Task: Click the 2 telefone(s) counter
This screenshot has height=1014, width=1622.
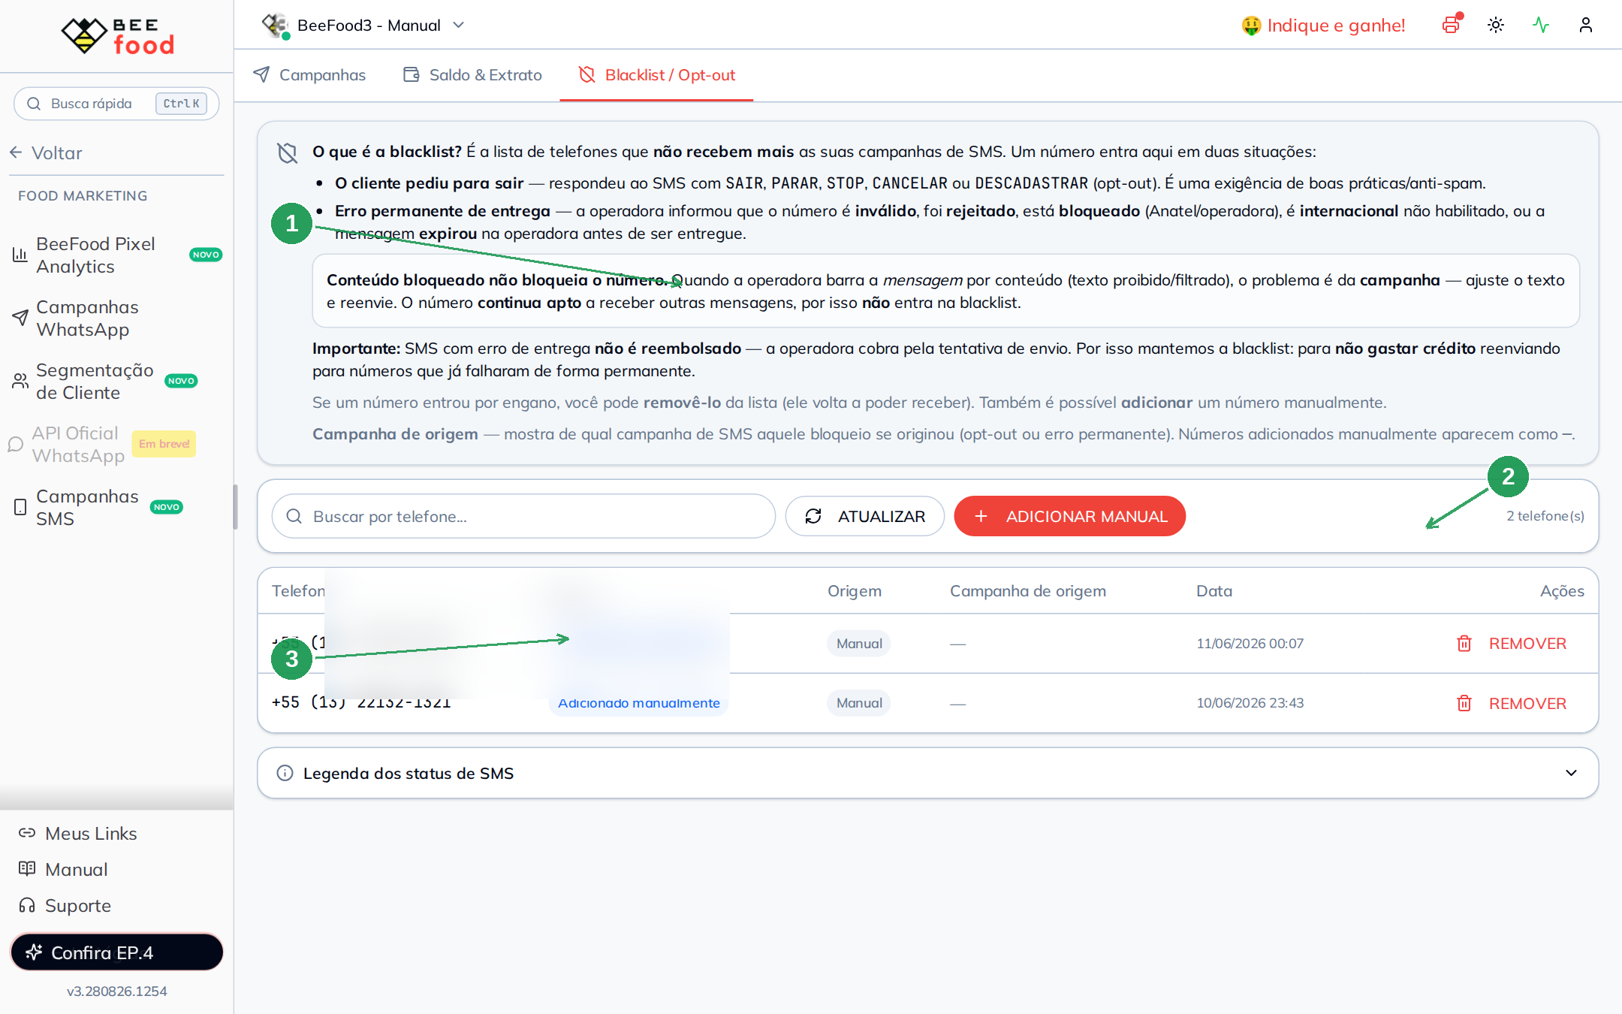Action: point(1545,516)
